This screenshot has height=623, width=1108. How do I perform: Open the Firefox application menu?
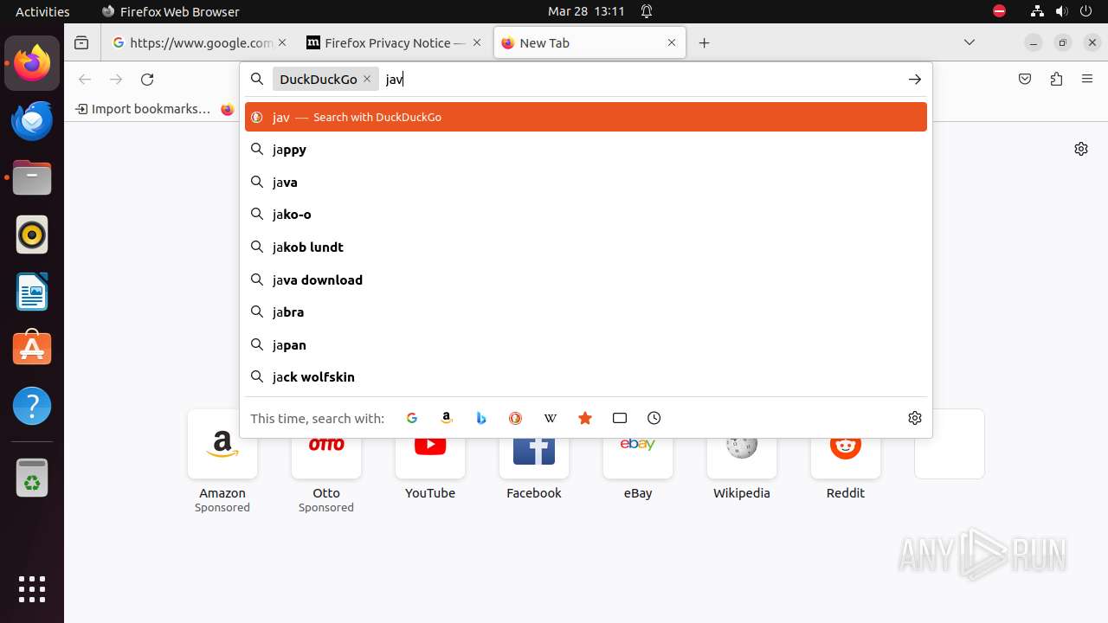[x=1087, y=80]
